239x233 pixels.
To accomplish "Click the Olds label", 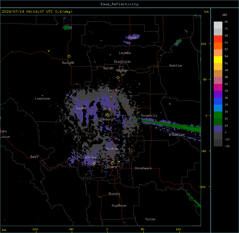I will (108, 109).
